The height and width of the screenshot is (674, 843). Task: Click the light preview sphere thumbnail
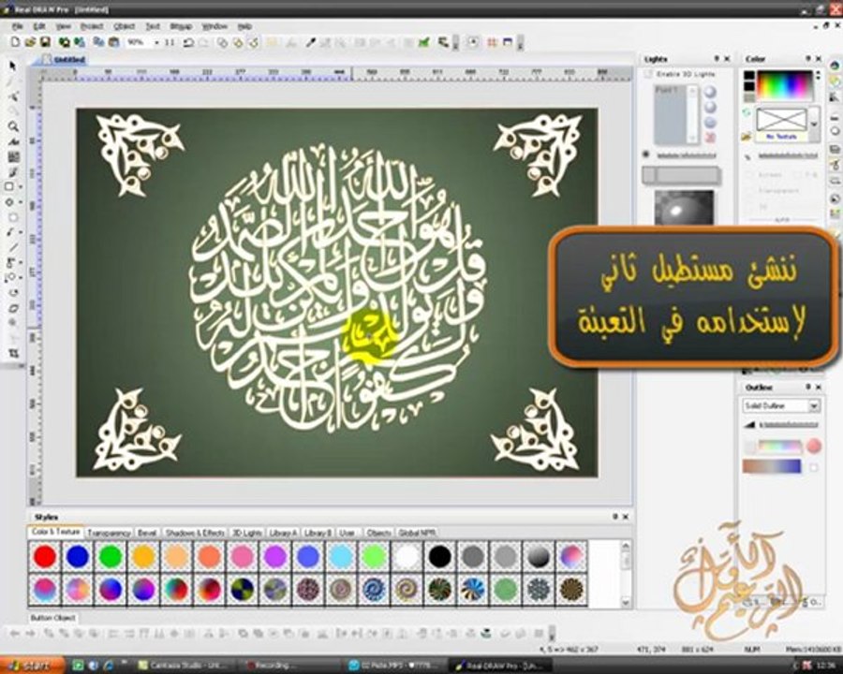coord(684,208)
